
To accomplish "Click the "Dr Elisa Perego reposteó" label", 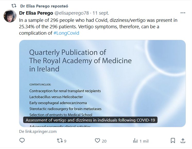I will (x=44, y=6).
